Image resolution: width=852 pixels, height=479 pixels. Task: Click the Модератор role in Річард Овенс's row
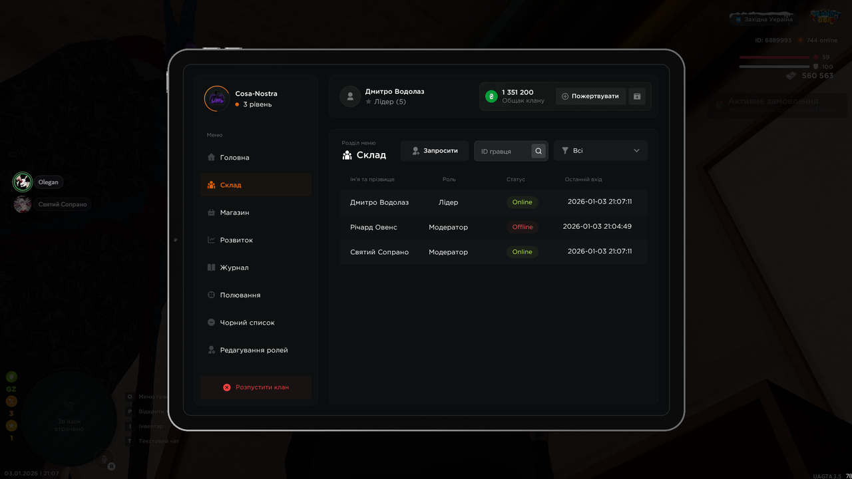[449, 227]
